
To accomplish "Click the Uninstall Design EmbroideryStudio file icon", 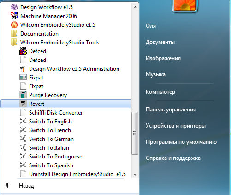I will point(23,174).
